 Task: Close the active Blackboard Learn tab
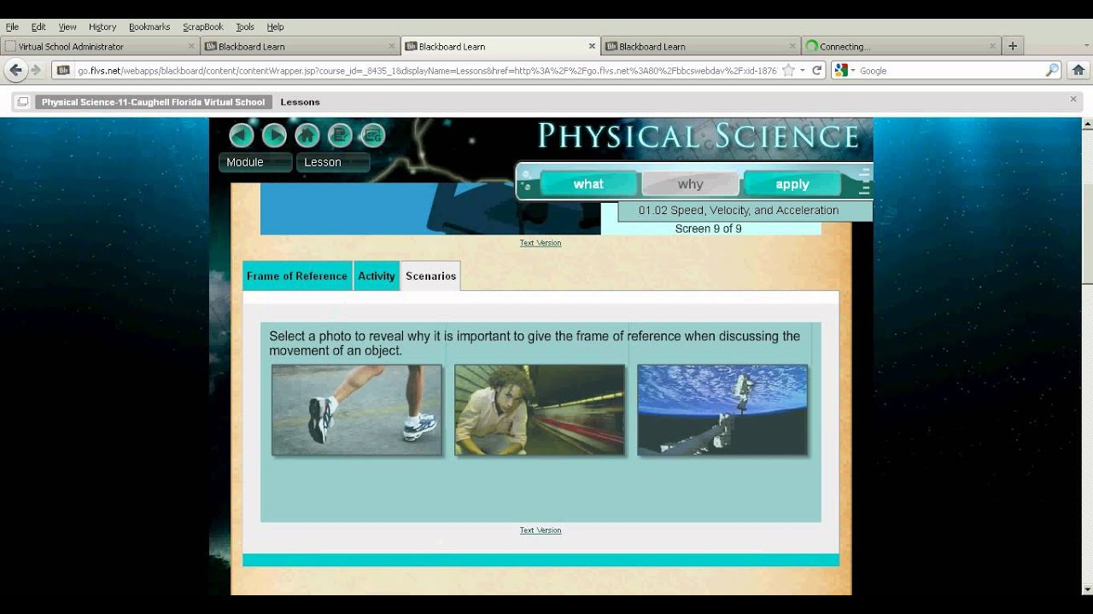[x=592, y=46]
